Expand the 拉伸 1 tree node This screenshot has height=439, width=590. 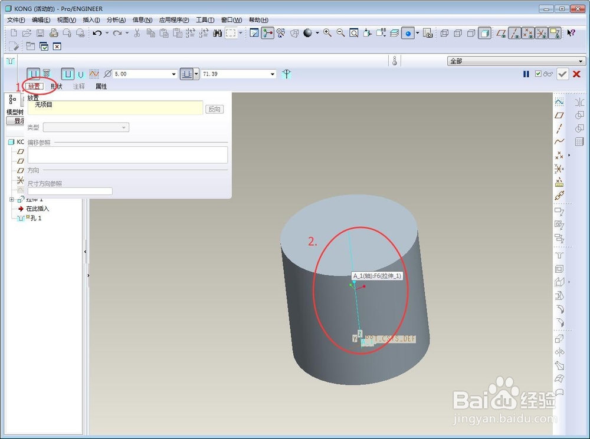click(x=12, y=200)
